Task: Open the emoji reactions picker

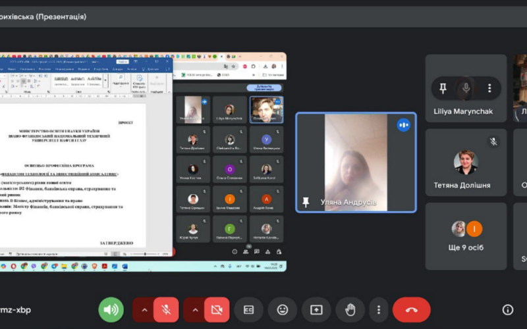Action: [283, 309]
